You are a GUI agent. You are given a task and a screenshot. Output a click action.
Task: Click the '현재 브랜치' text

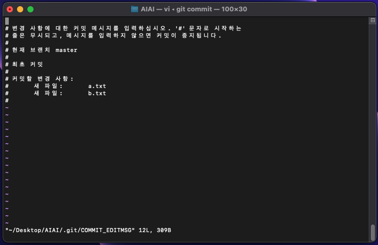pos(31,50)
